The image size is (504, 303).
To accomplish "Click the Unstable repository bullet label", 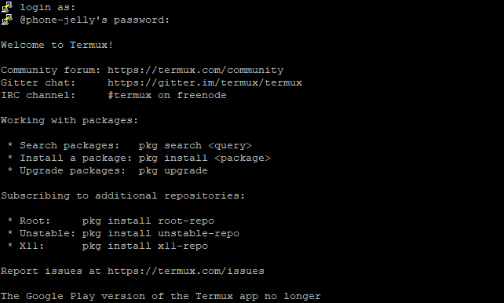I will pyautogui.click(x=47, y=234).
